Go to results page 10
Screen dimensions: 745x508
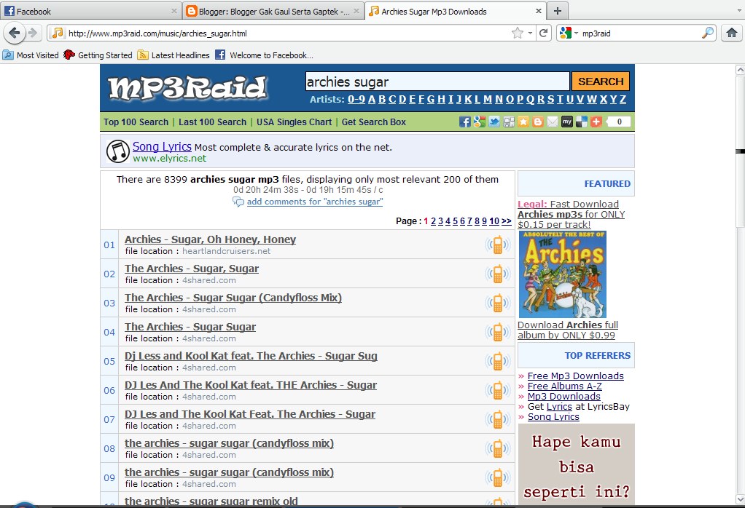pyautogui.click(x=494, y=221)
